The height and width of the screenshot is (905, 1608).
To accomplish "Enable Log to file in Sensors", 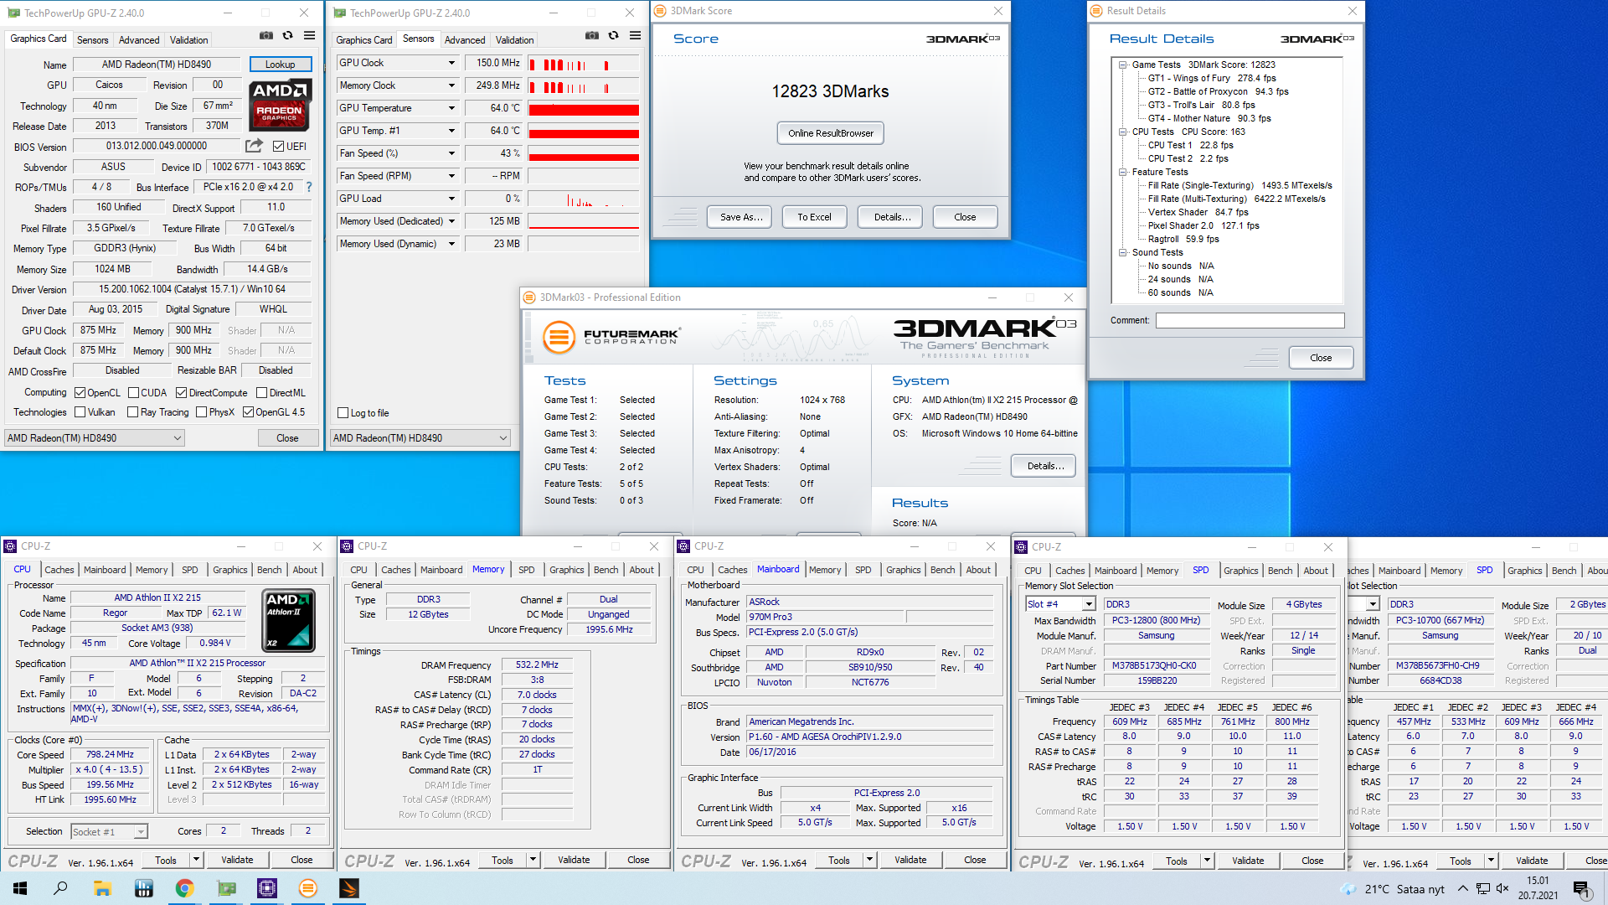I will click(x=343, y=412).
